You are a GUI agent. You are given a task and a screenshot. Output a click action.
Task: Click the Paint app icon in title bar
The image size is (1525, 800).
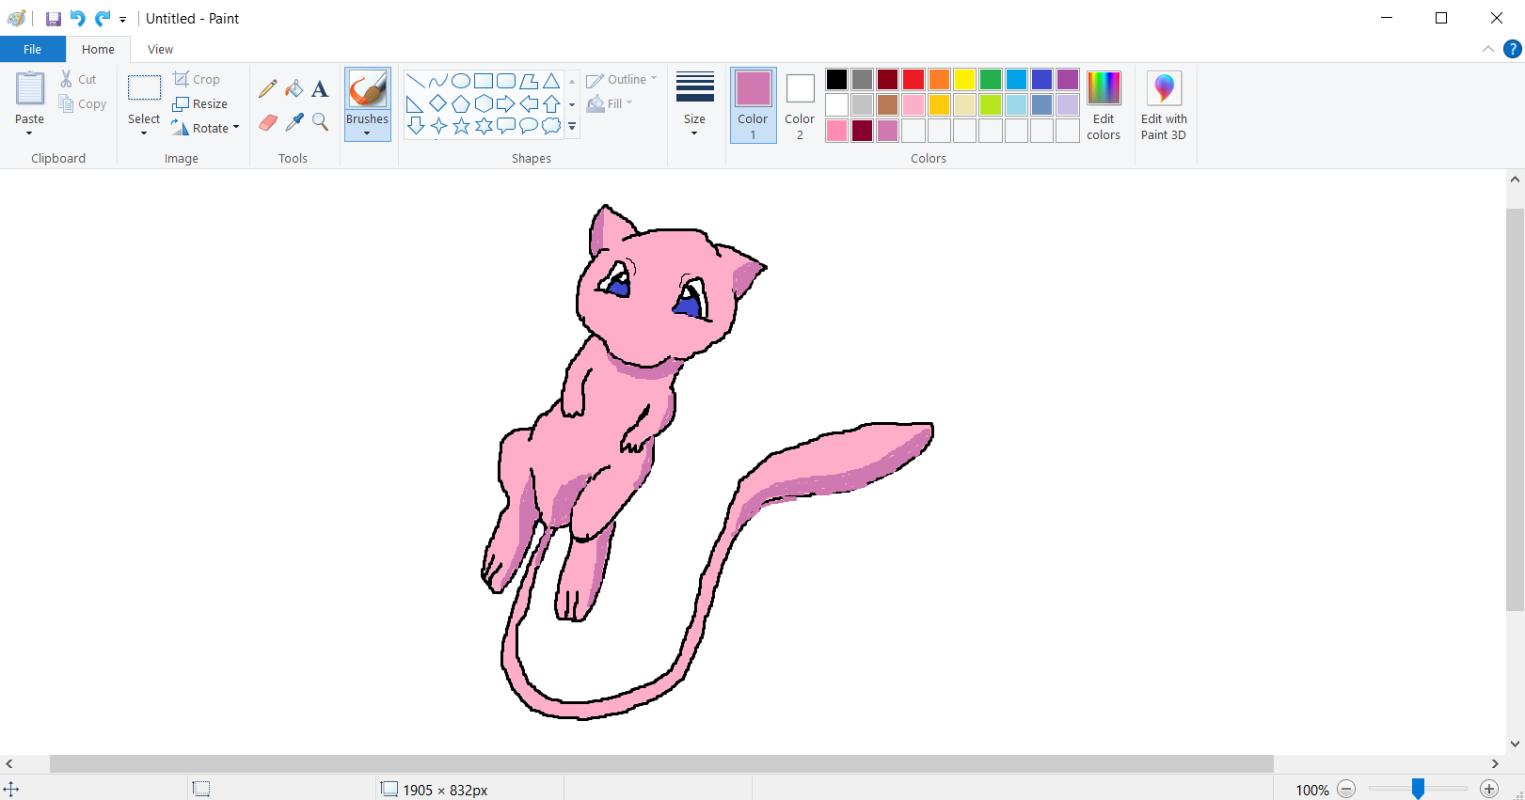16,19
